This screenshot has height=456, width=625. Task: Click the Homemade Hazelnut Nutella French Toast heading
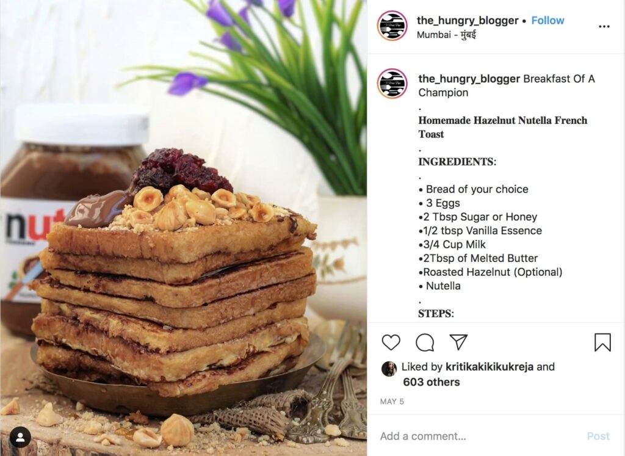[x=503, y=127]
